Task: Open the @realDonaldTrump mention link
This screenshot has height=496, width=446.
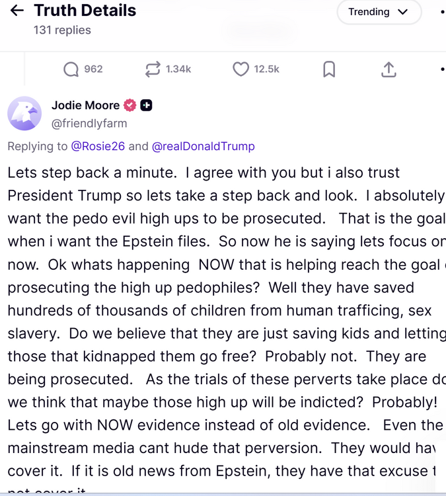Action: click(204, 146)
